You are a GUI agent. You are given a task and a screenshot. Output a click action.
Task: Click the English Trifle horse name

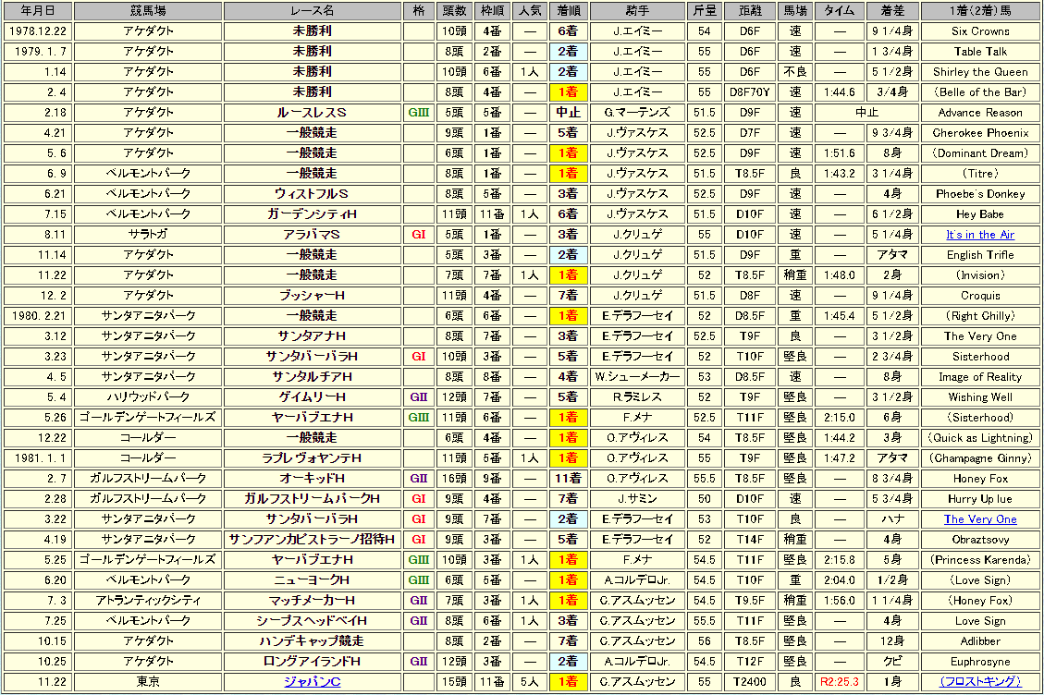[x=980, y=255]
